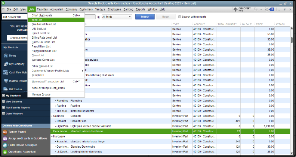The height and width of the screenshot is (157, 296).
Task: Open the Favorites menu
Action: pyautogui.click(x=42, y=9)
